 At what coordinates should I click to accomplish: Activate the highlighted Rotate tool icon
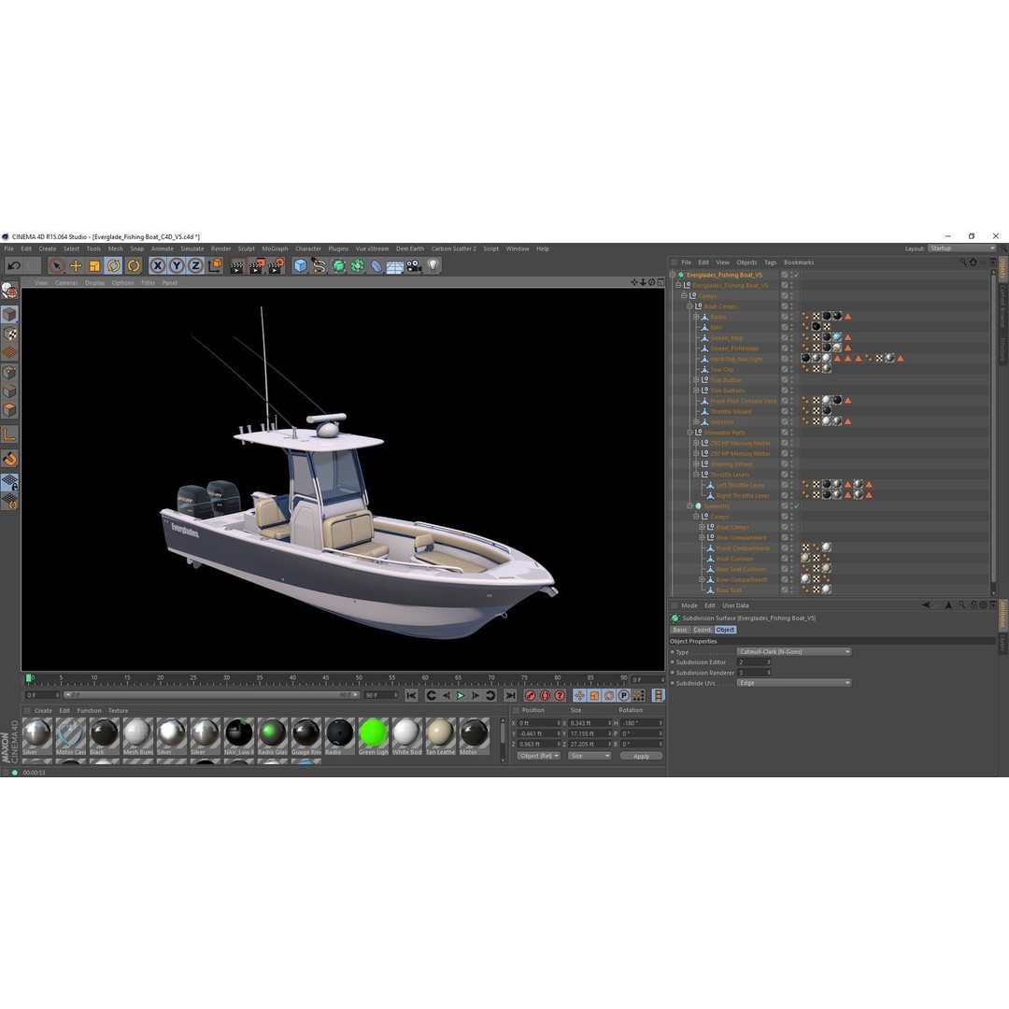click(x=114, y=265)
